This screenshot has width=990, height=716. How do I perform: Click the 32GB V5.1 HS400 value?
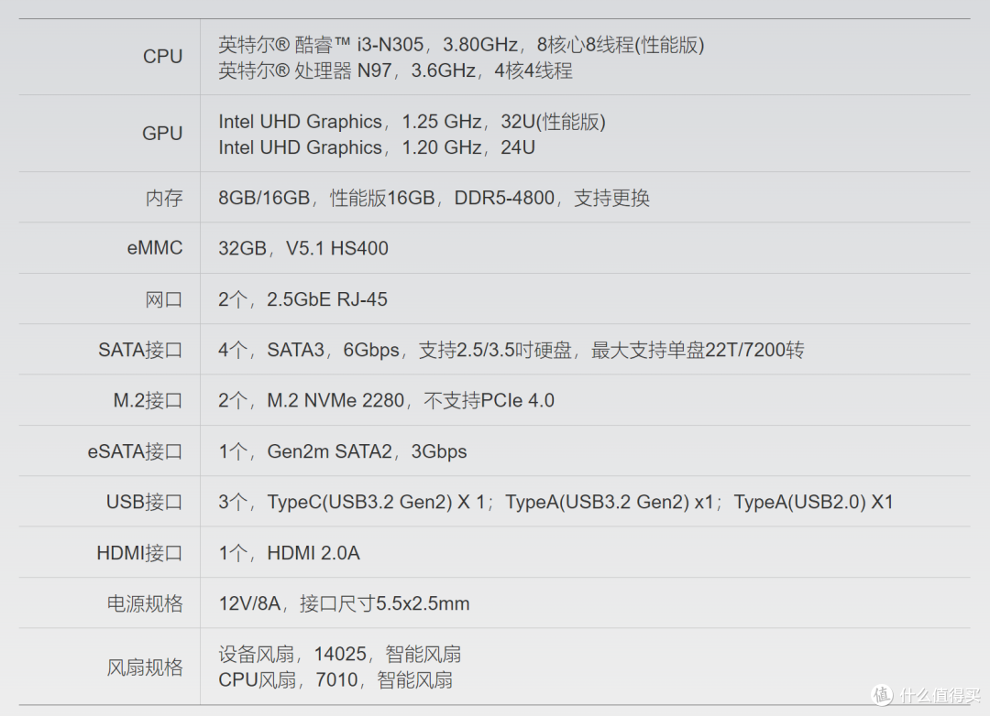tap(303, 248)
